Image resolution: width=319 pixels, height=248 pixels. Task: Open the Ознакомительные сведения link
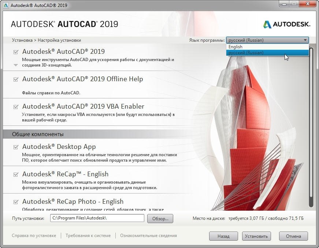(x=149, y=236)
